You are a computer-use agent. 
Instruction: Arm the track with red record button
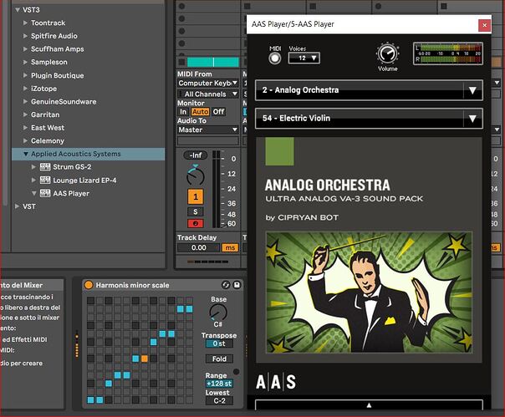click(196, 223)
